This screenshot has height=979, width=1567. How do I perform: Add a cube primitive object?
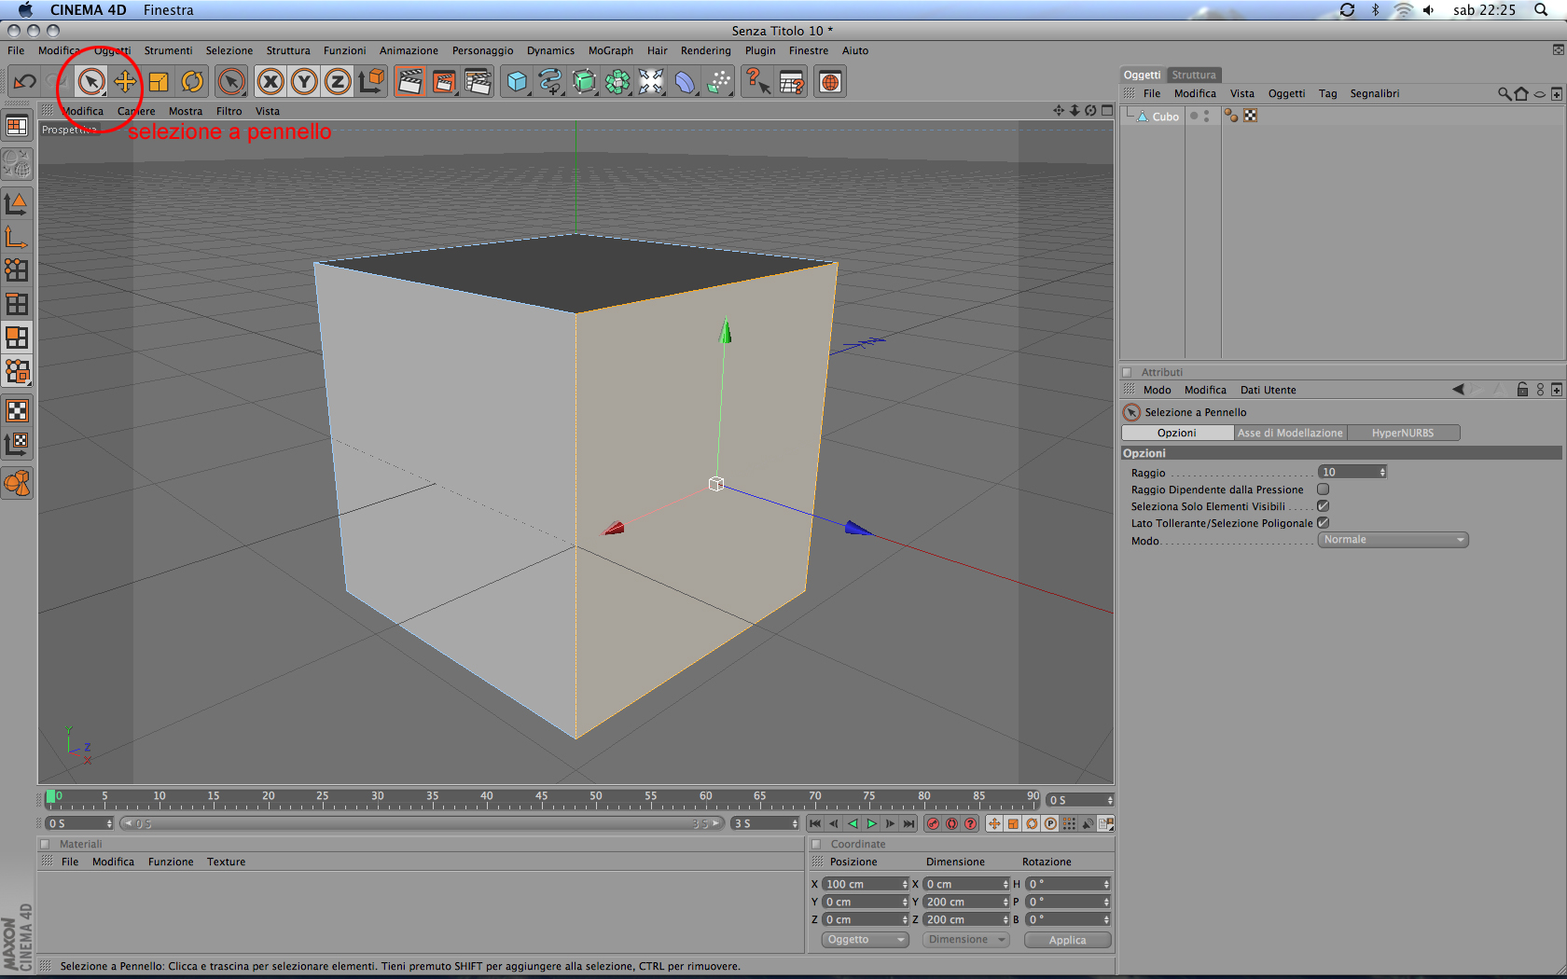coord(517,82)
